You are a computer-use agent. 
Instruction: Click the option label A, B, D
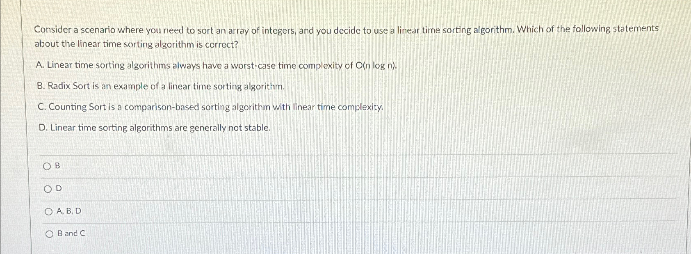click(68, 212)
